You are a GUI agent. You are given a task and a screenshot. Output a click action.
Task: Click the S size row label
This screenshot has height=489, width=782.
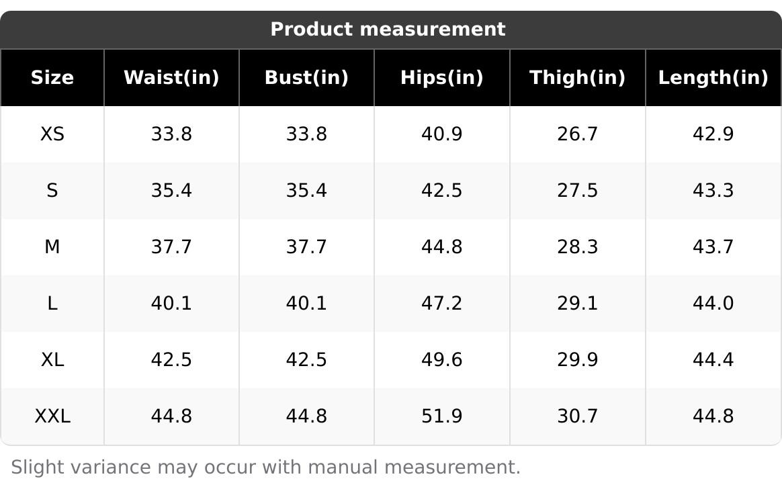[x=52, y=191]
